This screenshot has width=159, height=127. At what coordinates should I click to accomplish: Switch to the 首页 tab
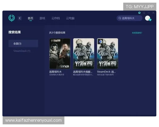pos(30,18)
